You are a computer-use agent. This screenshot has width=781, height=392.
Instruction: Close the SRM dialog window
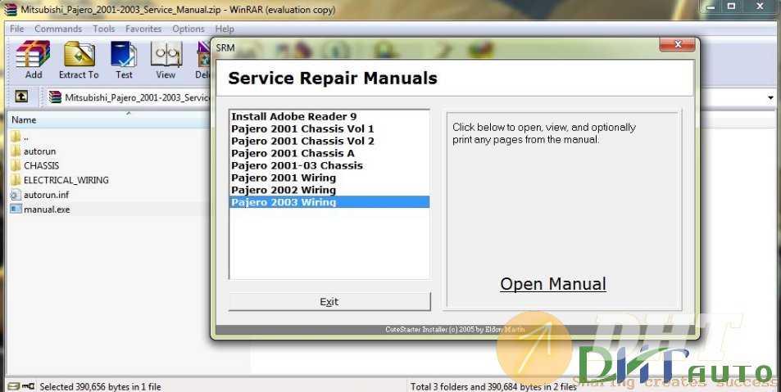677,45
